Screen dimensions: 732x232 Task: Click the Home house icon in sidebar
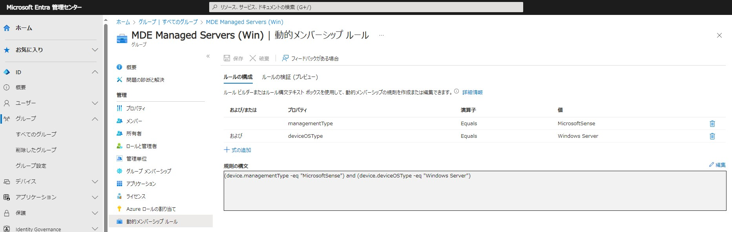point(7,28)
